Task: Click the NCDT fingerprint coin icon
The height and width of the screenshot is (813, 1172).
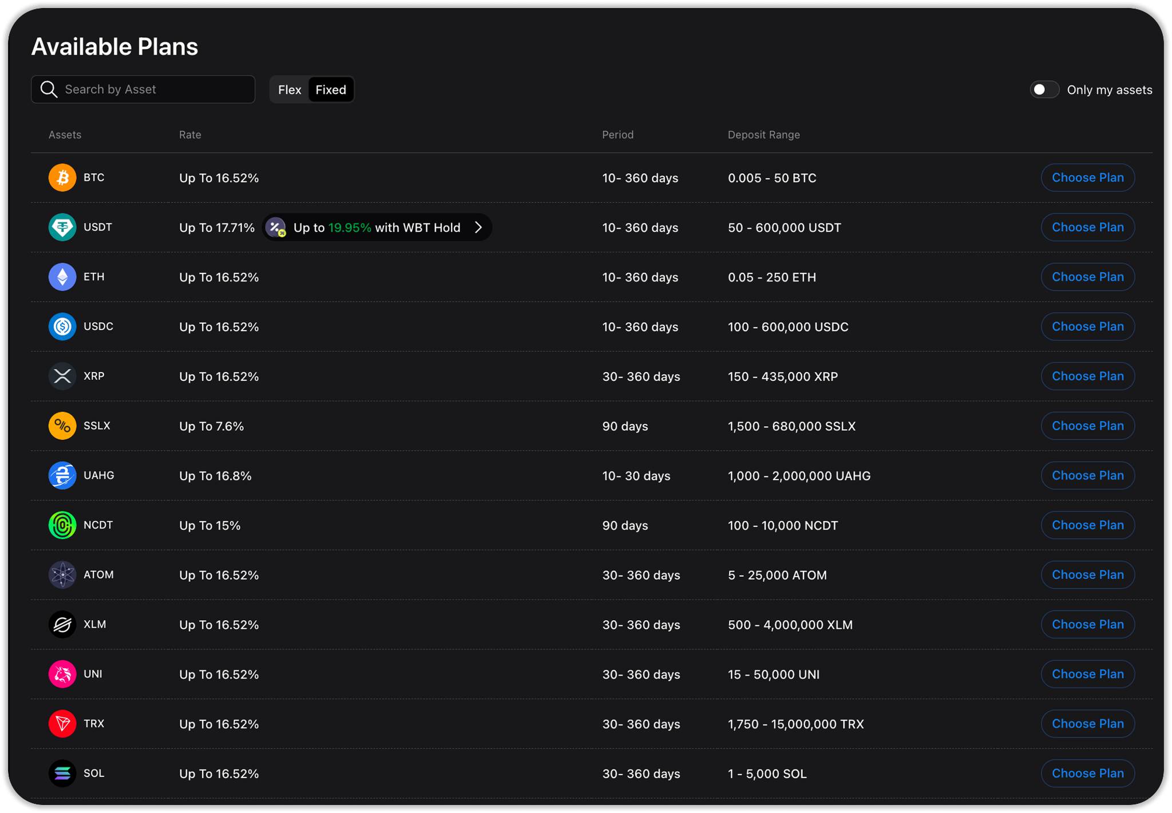Action: (x=62, y=525)
